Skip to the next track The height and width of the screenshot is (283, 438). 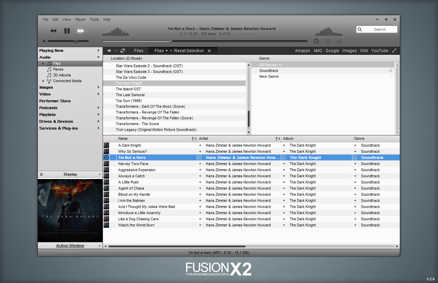point(81,31)
